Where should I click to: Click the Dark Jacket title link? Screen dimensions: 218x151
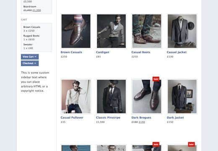click(175, 117)
